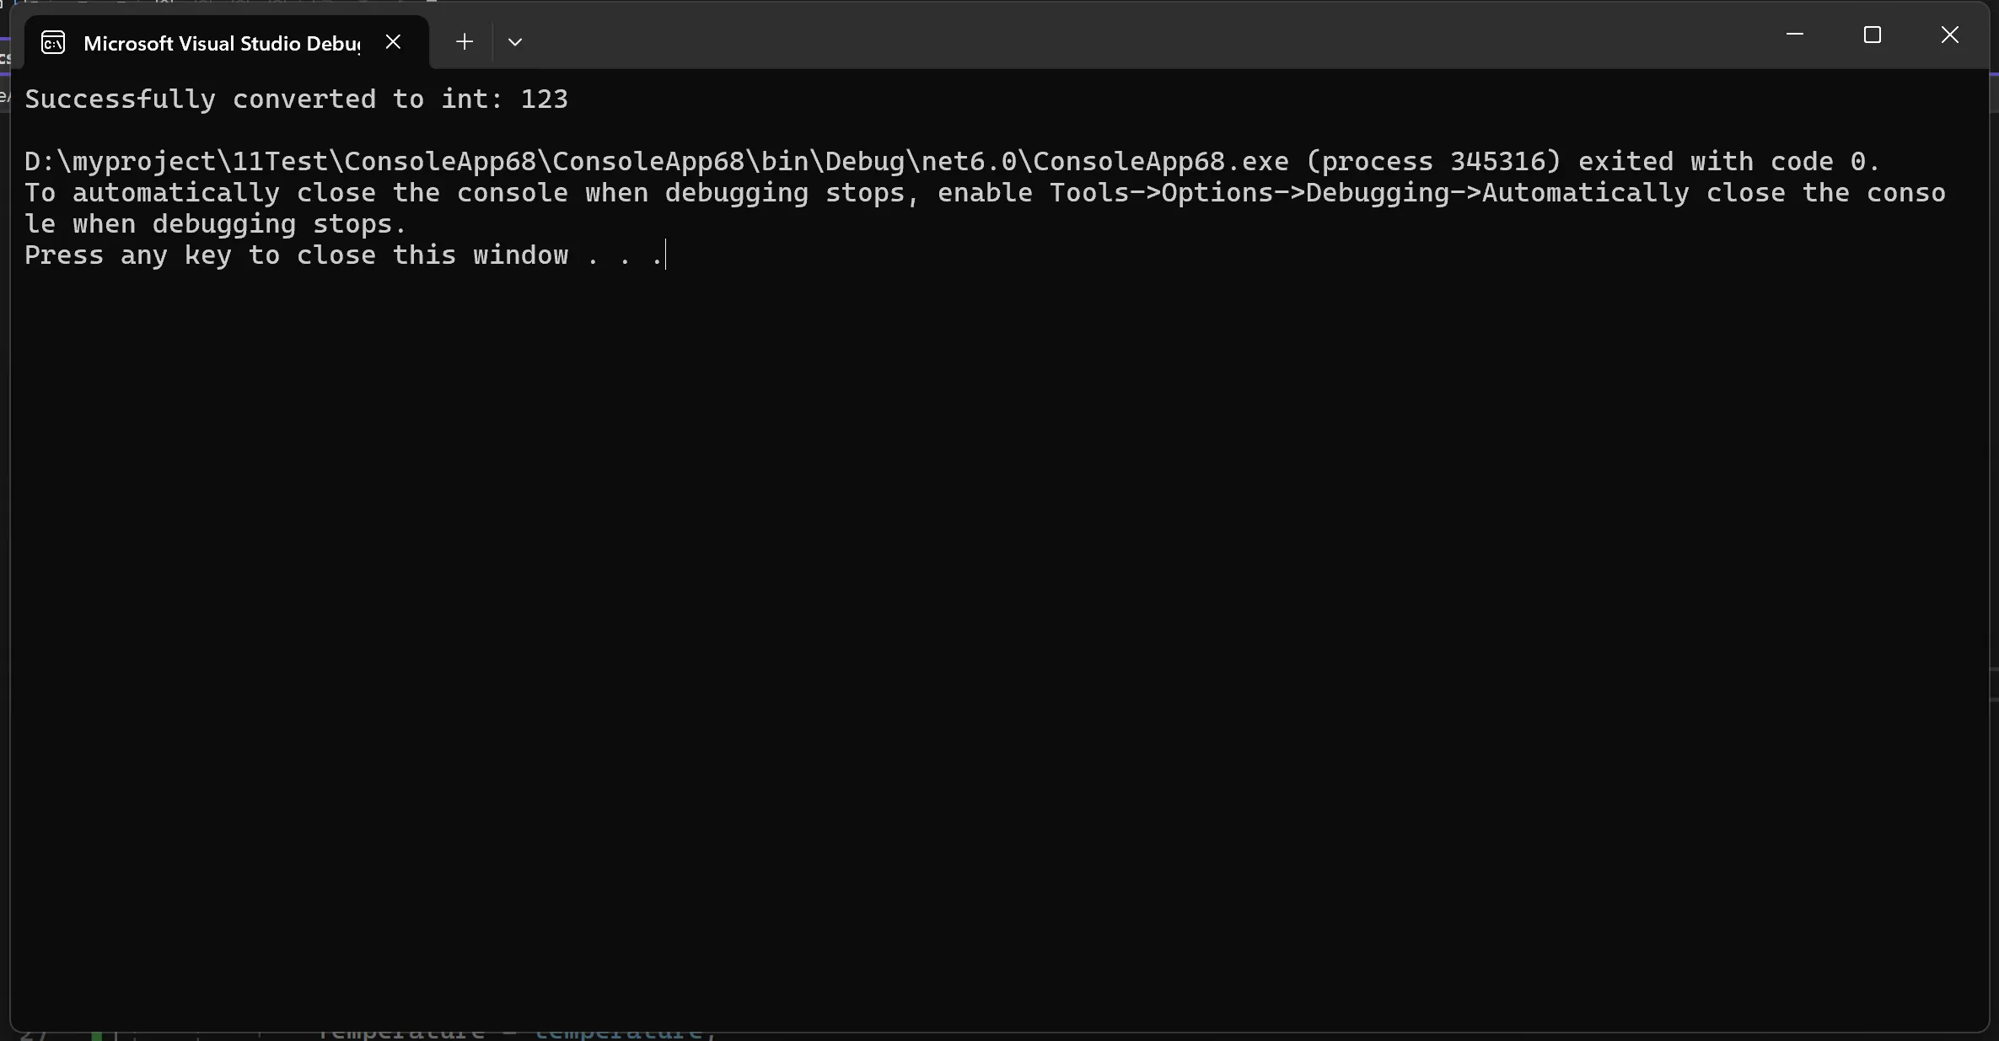The height and width of the screenshot is (1041, 1999).
Task: Expand the new tab profile dropdown chevron
Action: [x=515, y=42]
